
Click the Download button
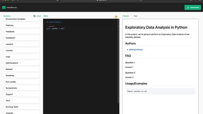pyautogui.click(x=193, y=8)
